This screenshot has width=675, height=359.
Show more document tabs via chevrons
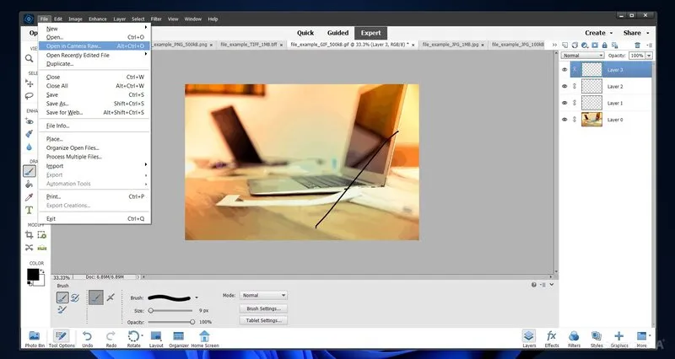pyautogui.click(x=554, y=45)
